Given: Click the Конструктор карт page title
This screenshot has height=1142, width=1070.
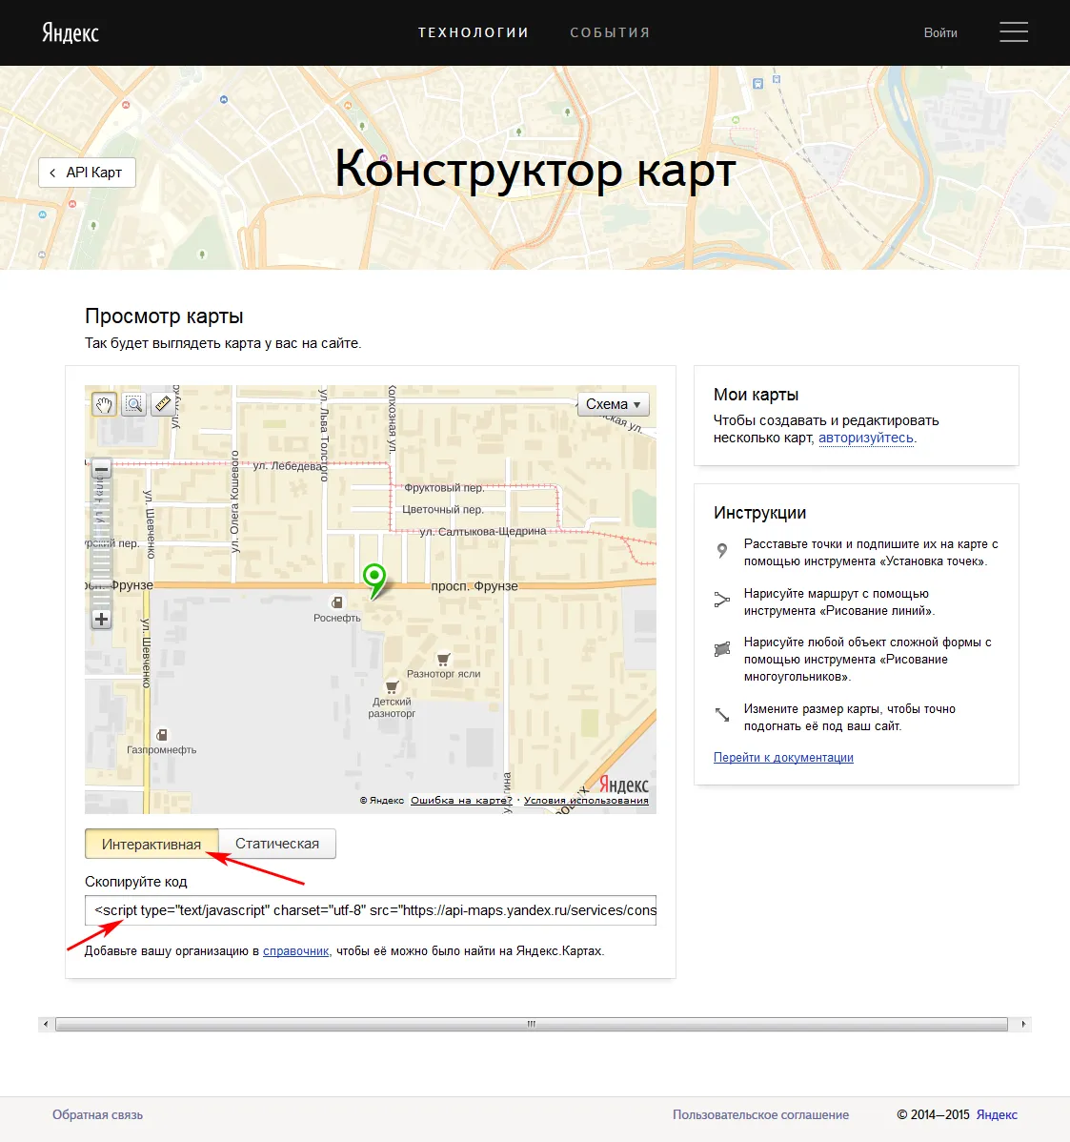Looking at the screenshot, I should click(x=535, y=169).
